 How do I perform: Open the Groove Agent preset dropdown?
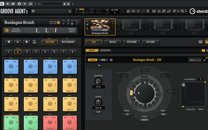(70, 11)
